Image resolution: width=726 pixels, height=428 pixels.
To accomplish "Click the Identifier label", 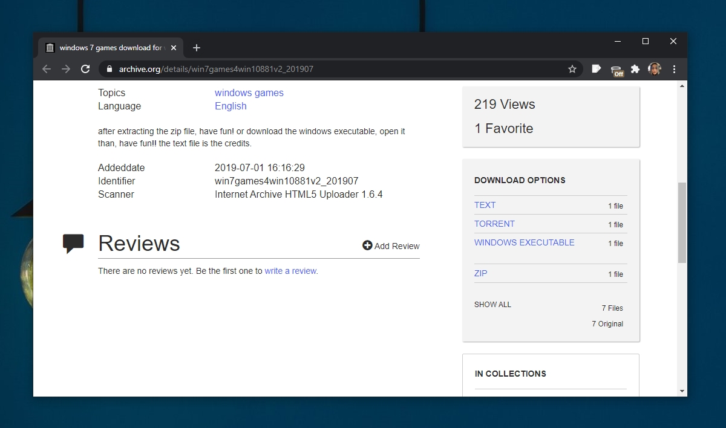I will click(117, 181).
